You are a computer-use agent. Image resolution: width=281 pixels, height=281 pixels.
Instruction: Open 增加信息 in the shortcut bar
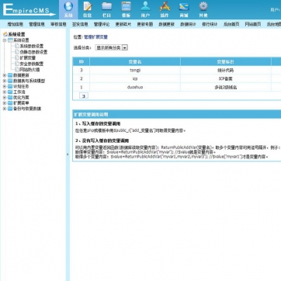click(16, 24)
